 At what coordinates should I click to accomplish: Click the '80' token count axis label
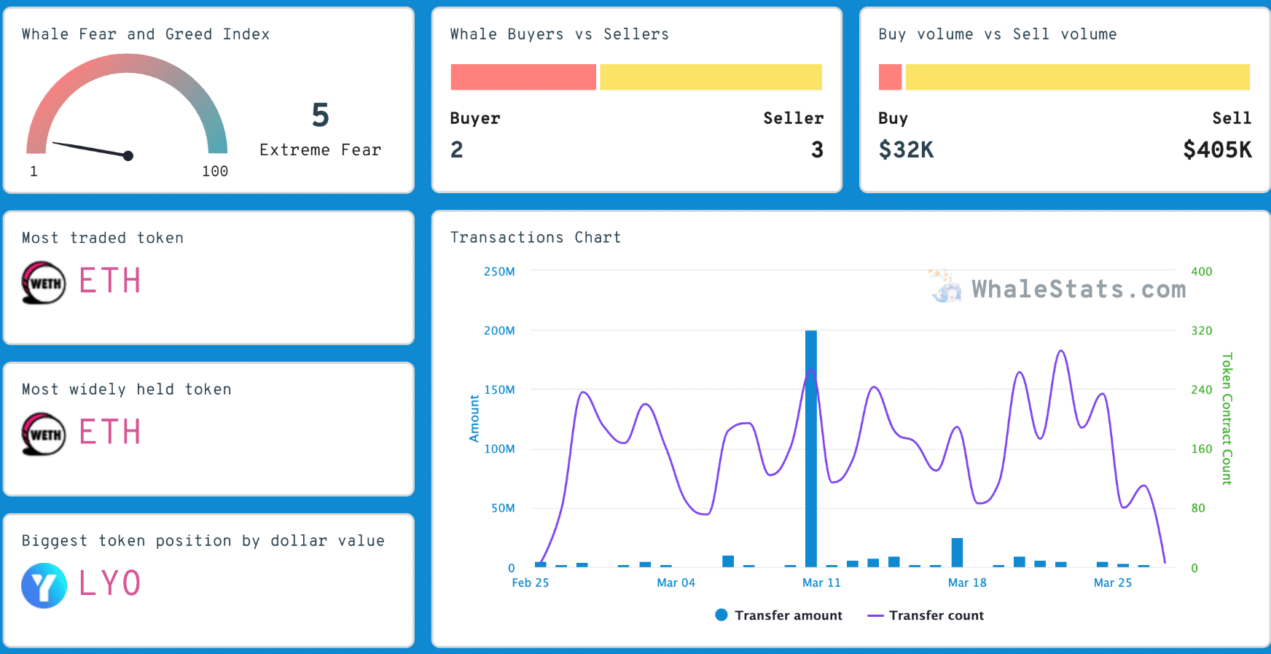pyautogui.click(x=1198, y=507)
